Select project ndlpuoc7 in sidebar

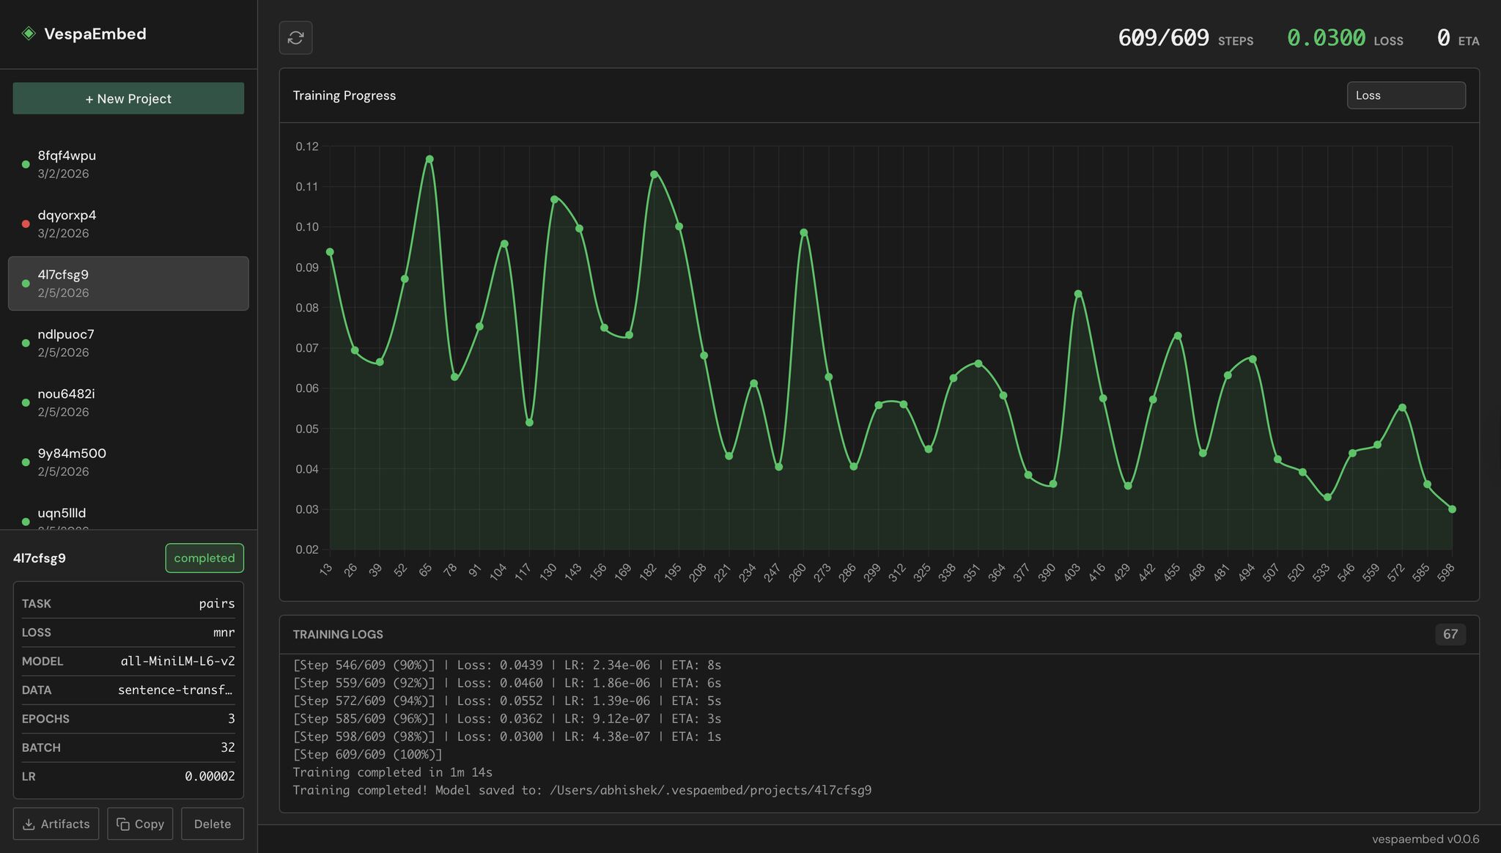click(128, 343)
